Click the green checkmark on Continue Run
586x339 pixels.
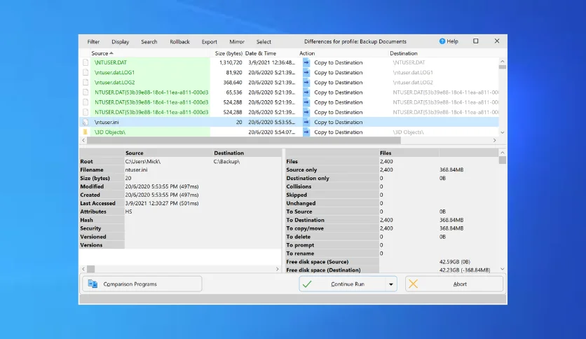[307, 284]
